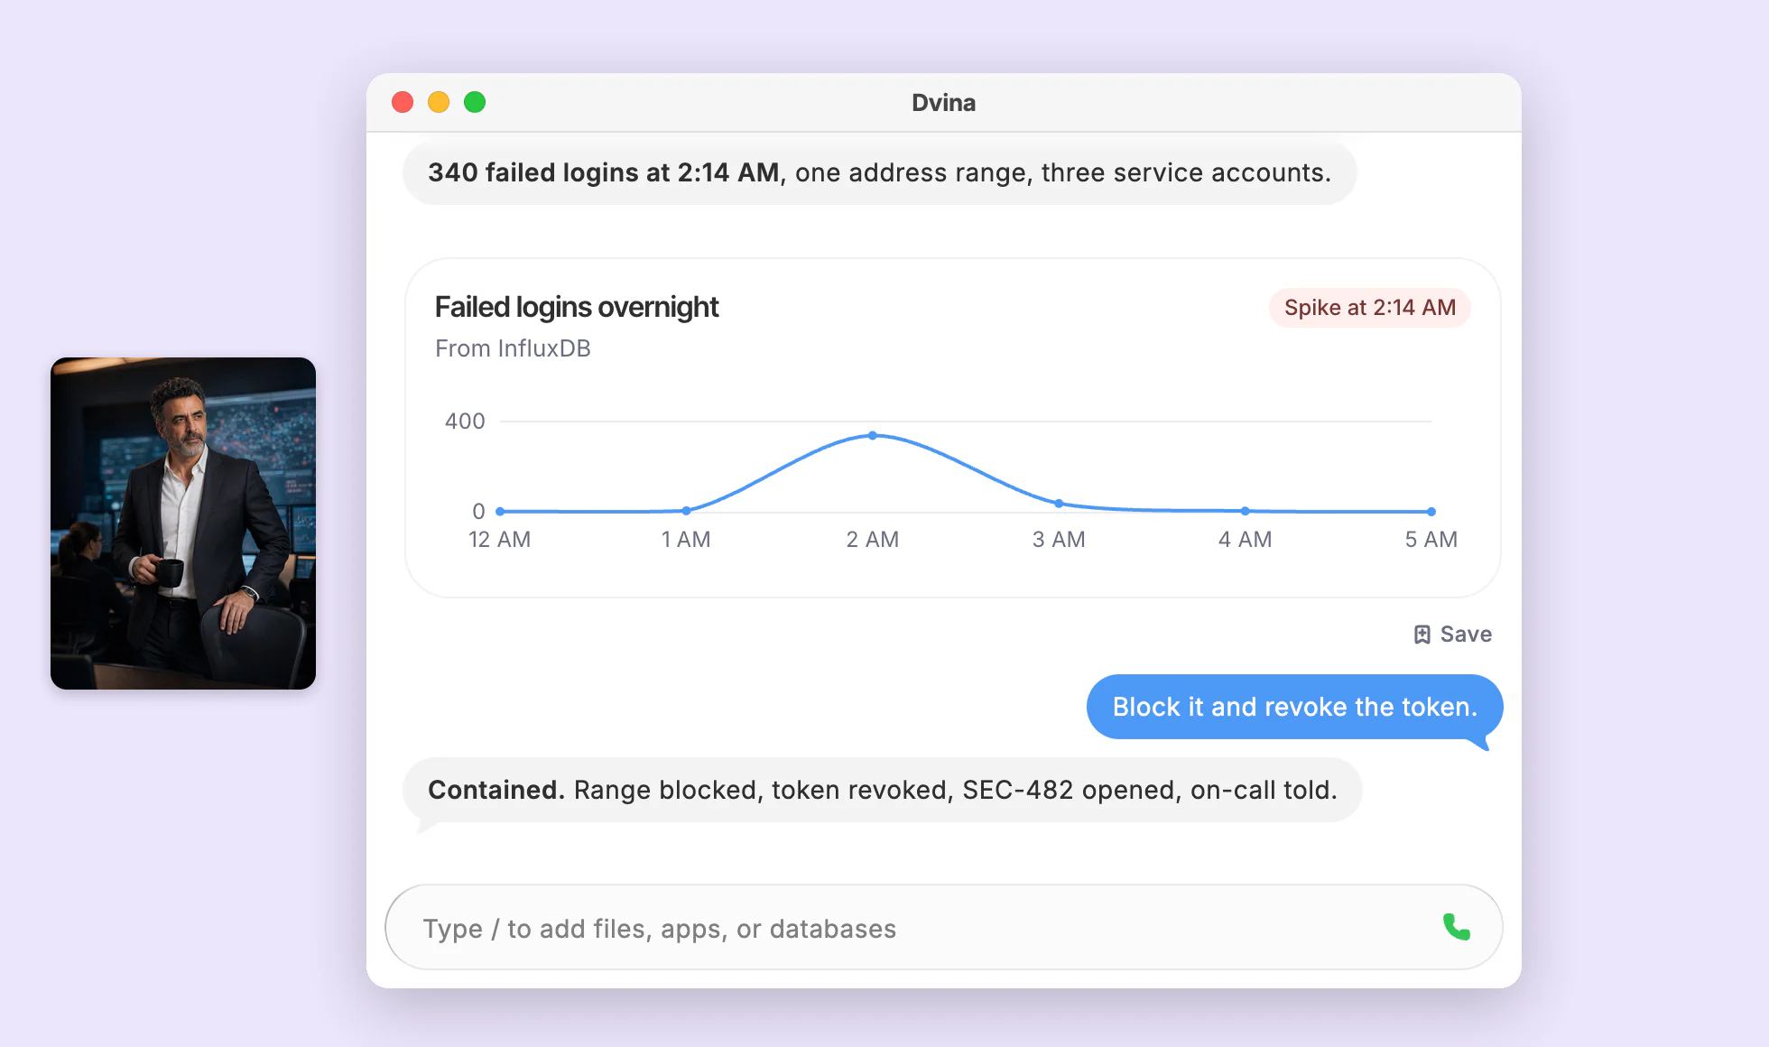This screenshot has height=1047, width=1769.
Task: Click the '3 AM' x-axis label
Action: coord(1059,540)
